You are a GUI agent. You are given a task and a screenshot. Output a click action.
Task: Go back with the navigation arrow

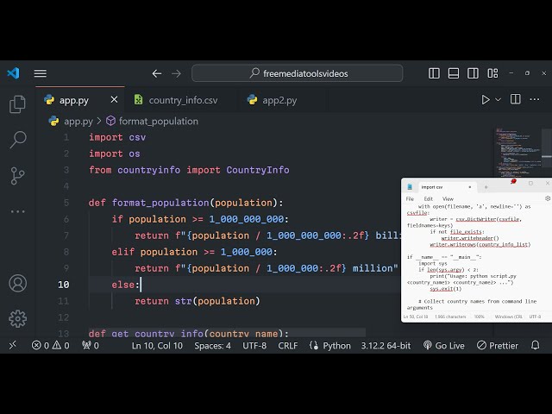pos(156,73)
